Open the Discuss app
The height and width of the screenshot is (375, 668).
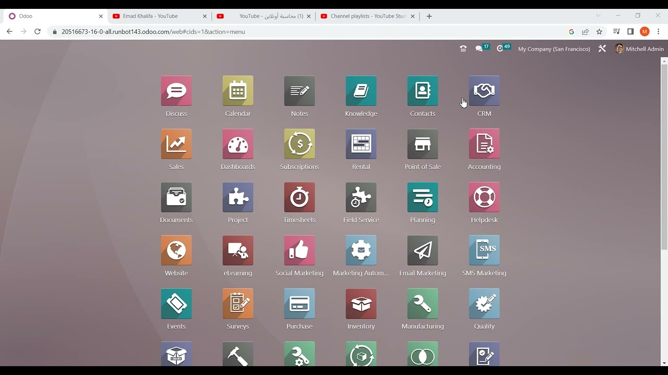[x=176, y=91]
